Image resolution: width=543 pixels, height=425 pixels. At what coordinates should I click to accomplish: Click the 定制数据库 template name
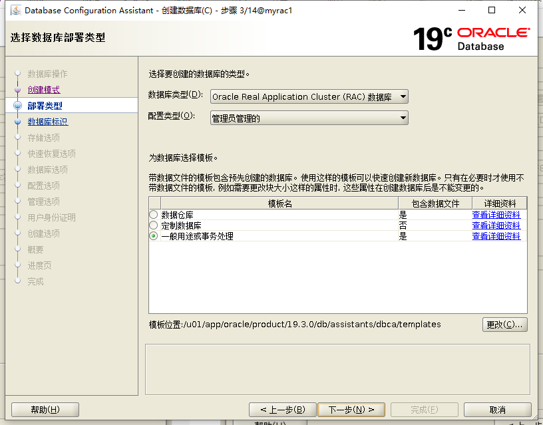pos(181,225)
